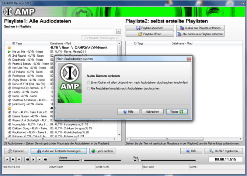Click Weiter to continue the dialog
Viewport: 247px width, 176px height.
pos(177,112)
